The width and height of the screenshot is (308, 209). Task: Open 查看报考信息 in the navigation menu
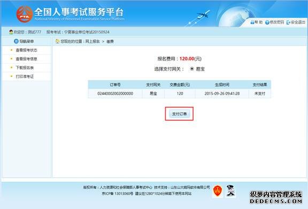click(27, 59)
